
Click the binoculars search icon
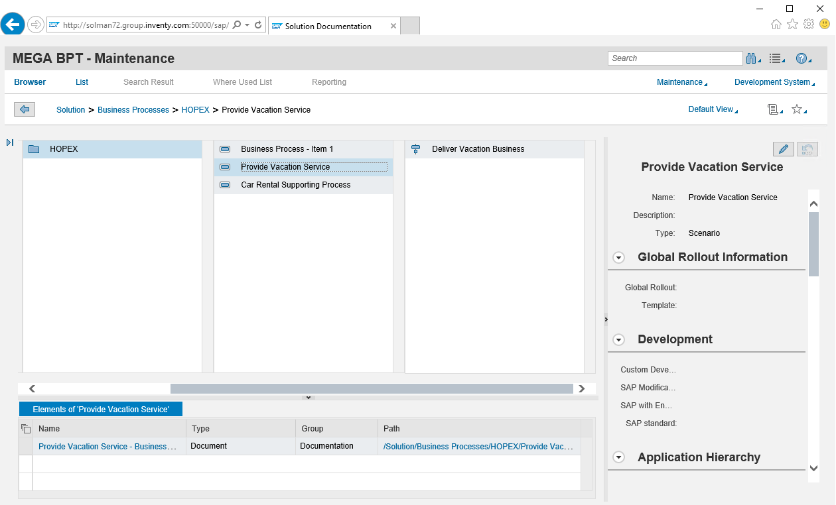pyautogui.click(x=752, y=58)
